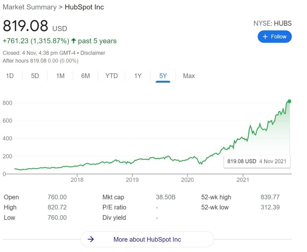
Task: Click the 400 y-axis label
Action: point(7,138)
